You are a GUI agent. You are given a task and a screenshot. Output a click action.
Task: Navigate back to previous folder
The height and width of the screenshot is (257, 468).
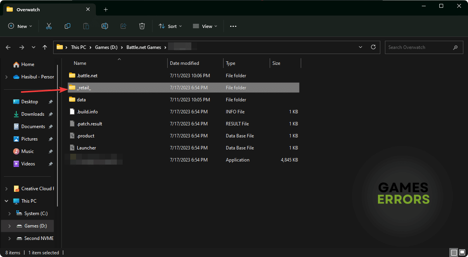click(8, 47)
